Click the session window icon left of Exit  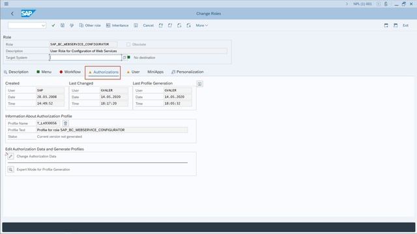(x=395, y=25)
